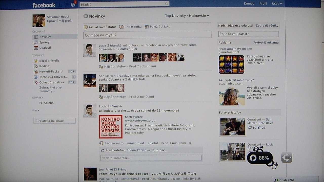Open Chat (26) bar at bottom
Viewport: 324px width, 182px height.
[x=296, y=180]
